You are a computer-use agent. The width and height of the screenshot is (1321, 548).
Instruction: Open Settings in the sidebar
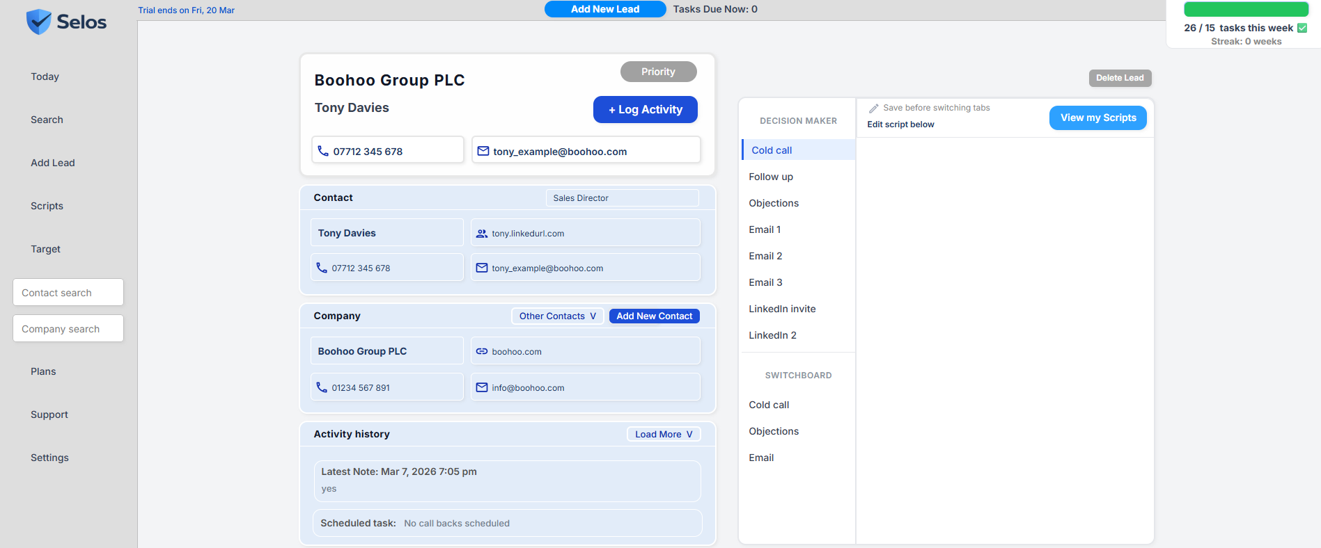pyautogui.click(x=49, y=458)
